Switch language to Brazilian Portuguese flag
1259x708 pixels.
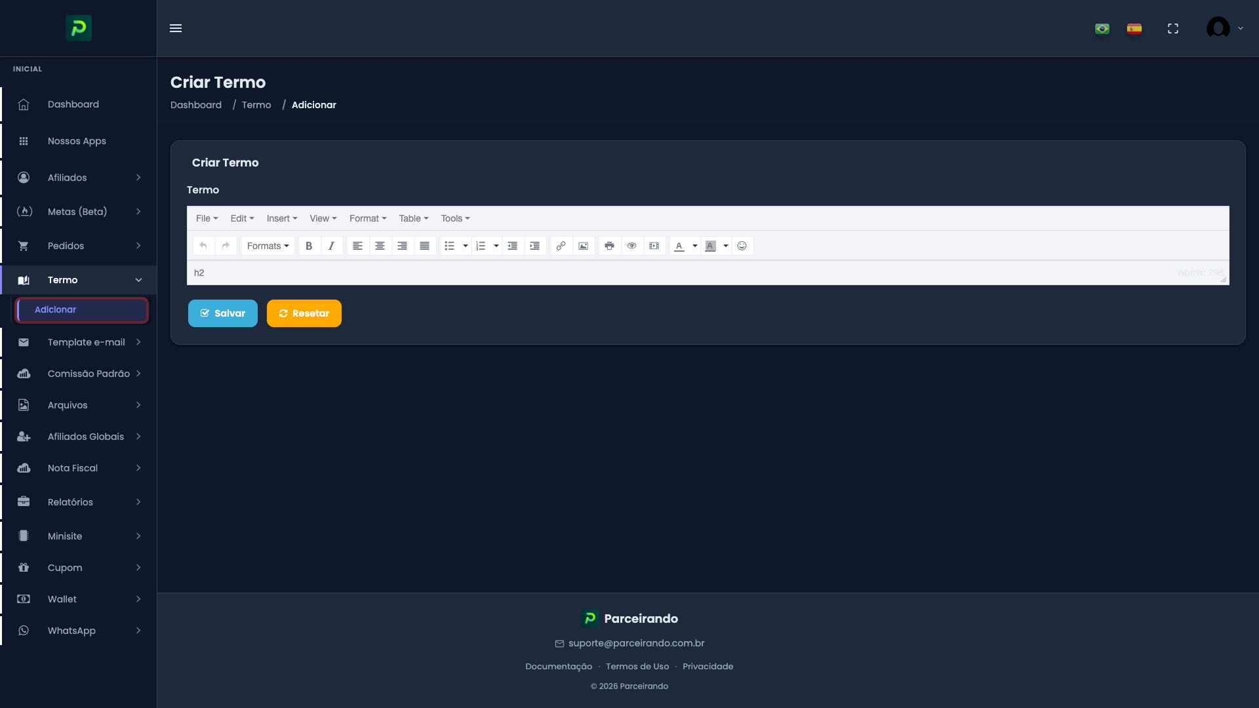click(x=1102, y=28)
